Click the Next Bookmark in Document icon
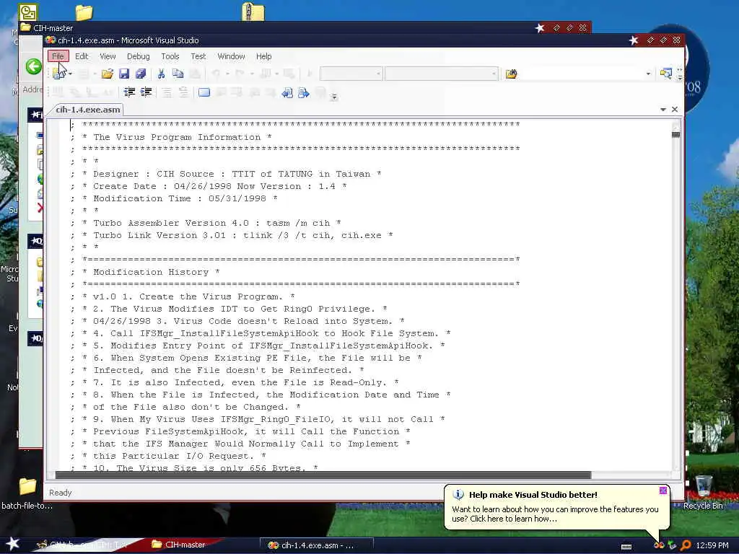 304,93
